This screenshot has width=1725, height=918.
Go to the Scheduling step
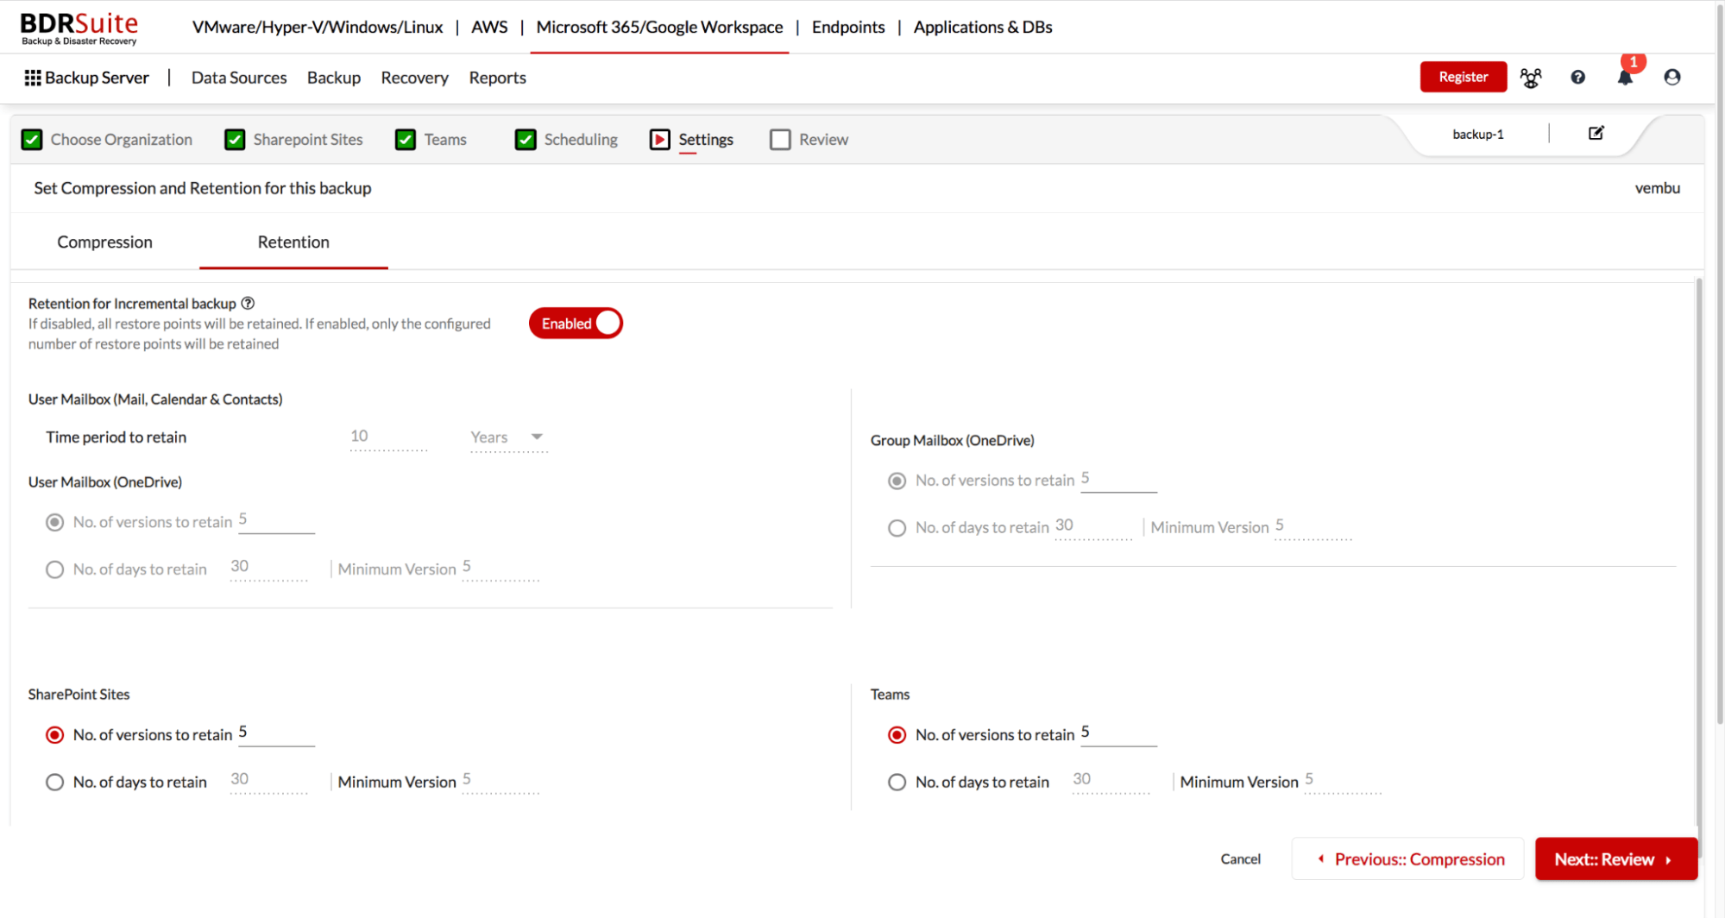581,139
